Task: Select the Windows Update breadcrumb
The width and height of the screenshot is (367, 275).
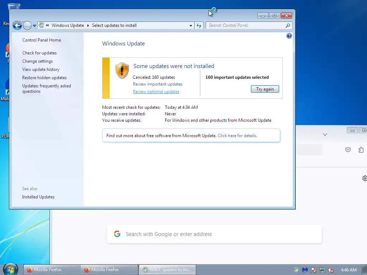Action: pyautogui.click(x=68, y=25)
